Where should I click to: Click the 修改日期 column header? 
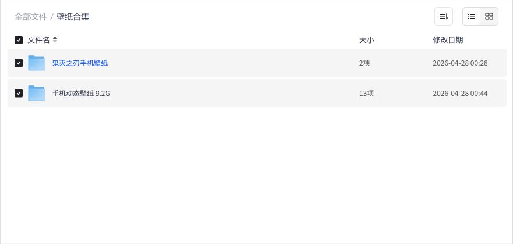[x=448, y=40]
